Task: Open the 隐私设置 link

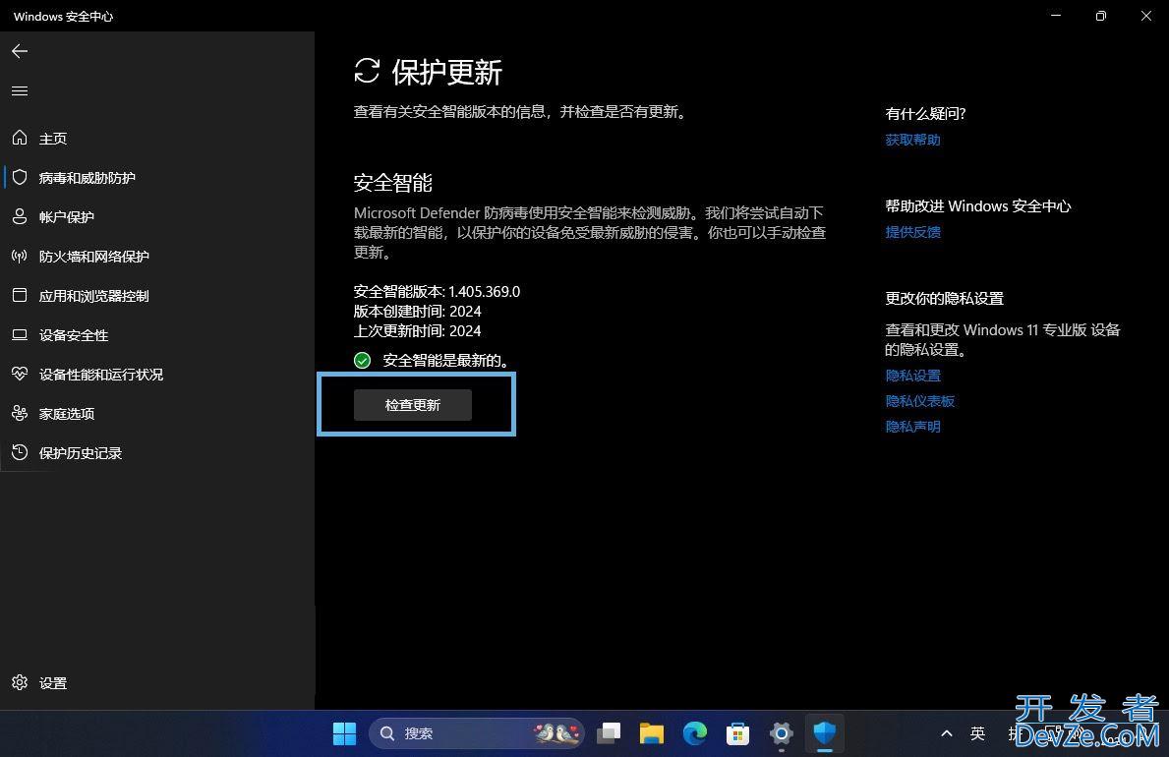Action: [x=912, y=376]
